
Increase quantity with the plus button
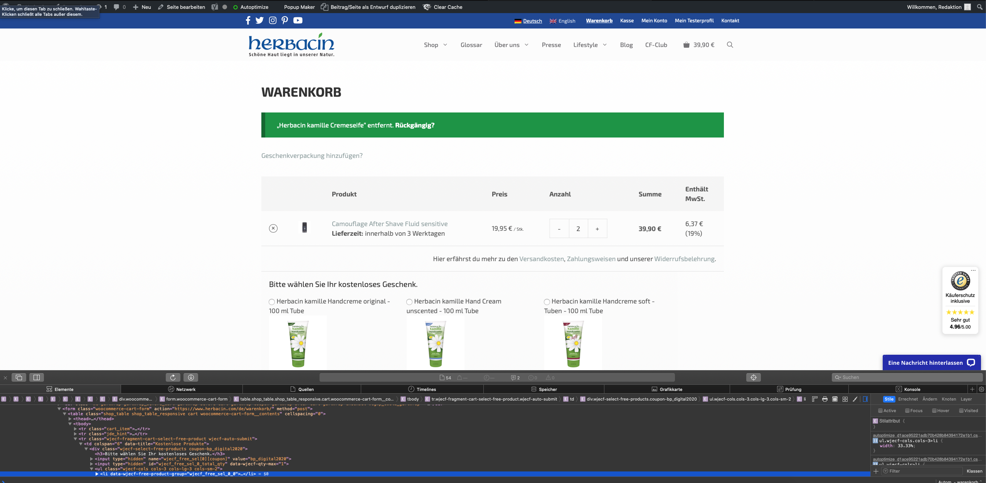(x=597, y=229)
